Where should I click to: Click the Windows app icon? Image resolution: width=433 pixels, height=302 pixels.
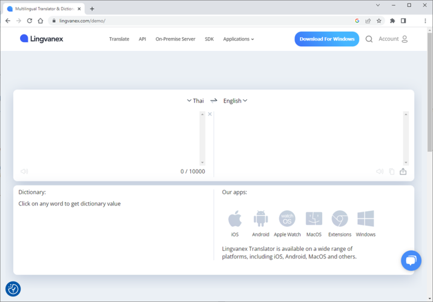[x=365, y=219]
